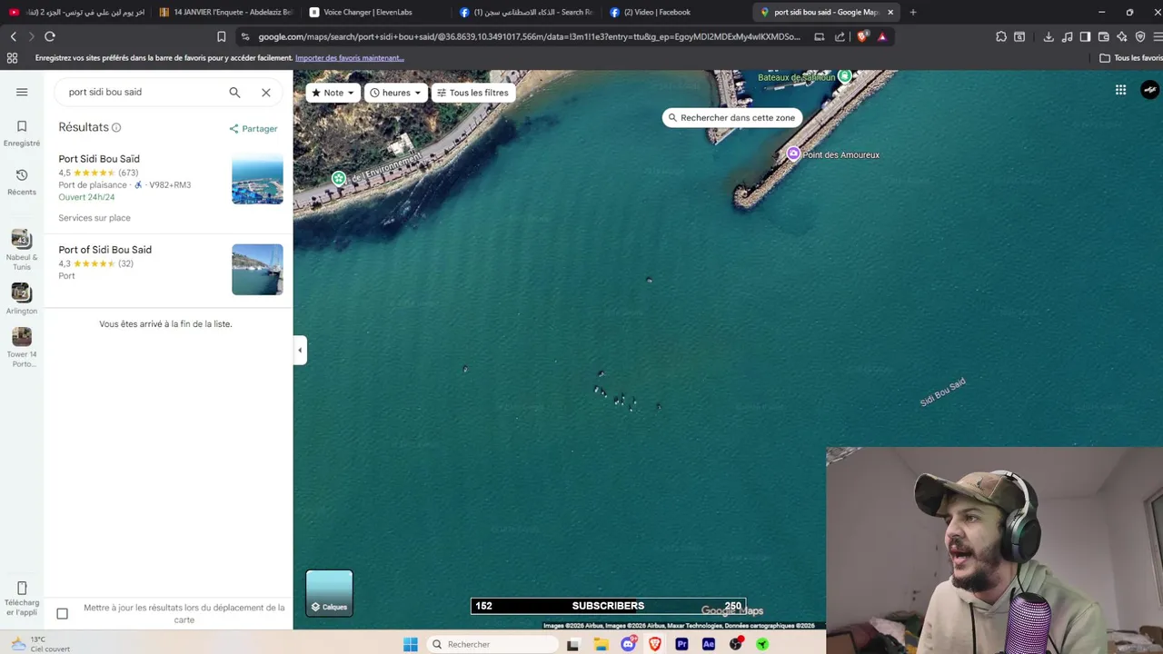Go back with browser back arrow
The width and height of the screenshot is (1163, 654).
13,36
